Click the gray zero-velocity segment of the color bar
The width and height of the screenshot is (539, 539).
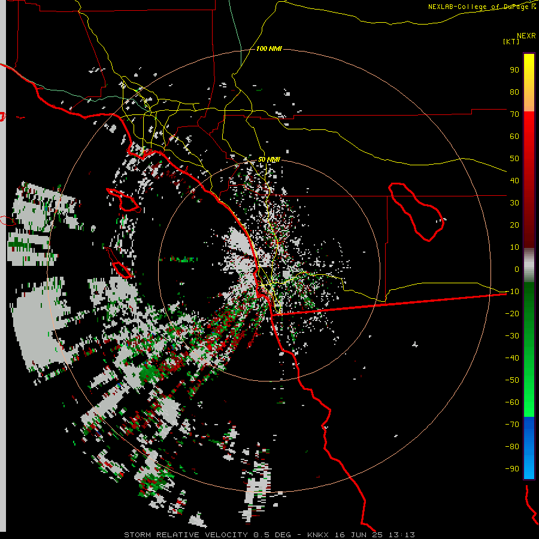pos(529,265)
